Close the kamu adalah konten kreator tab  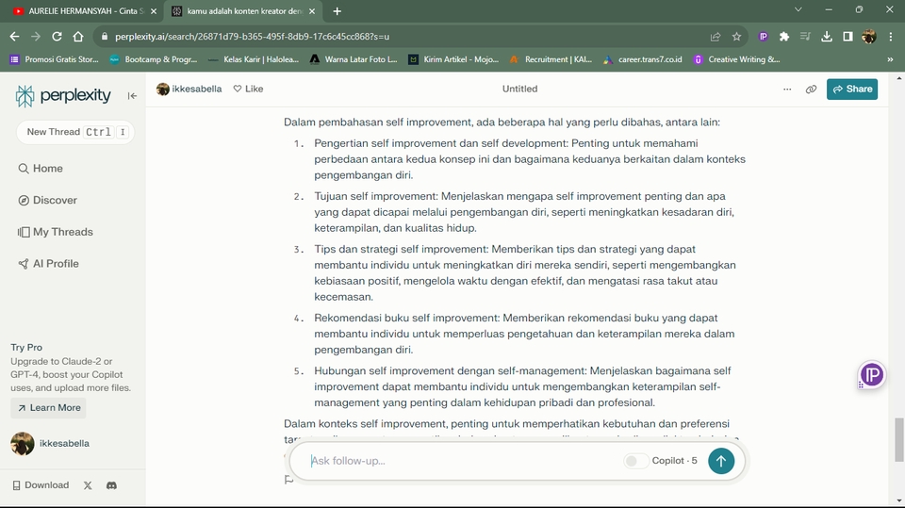click(312, 11)
